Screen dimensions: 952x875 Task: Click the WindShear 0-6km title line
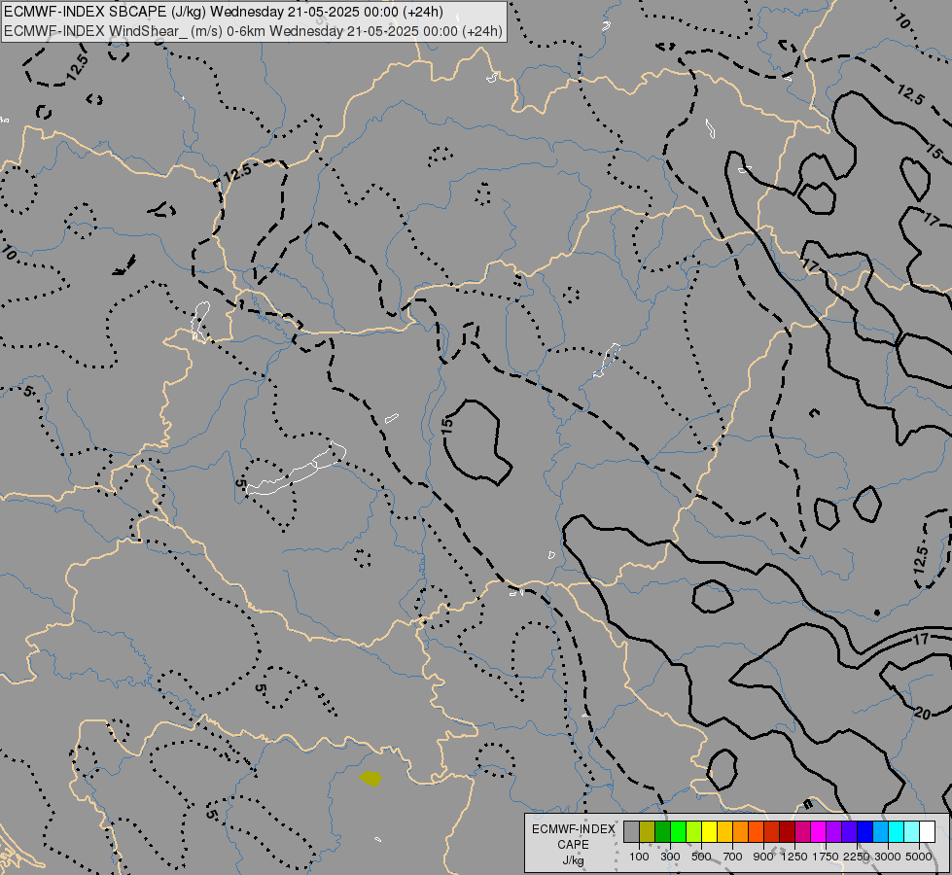click(x=253, y=31)
